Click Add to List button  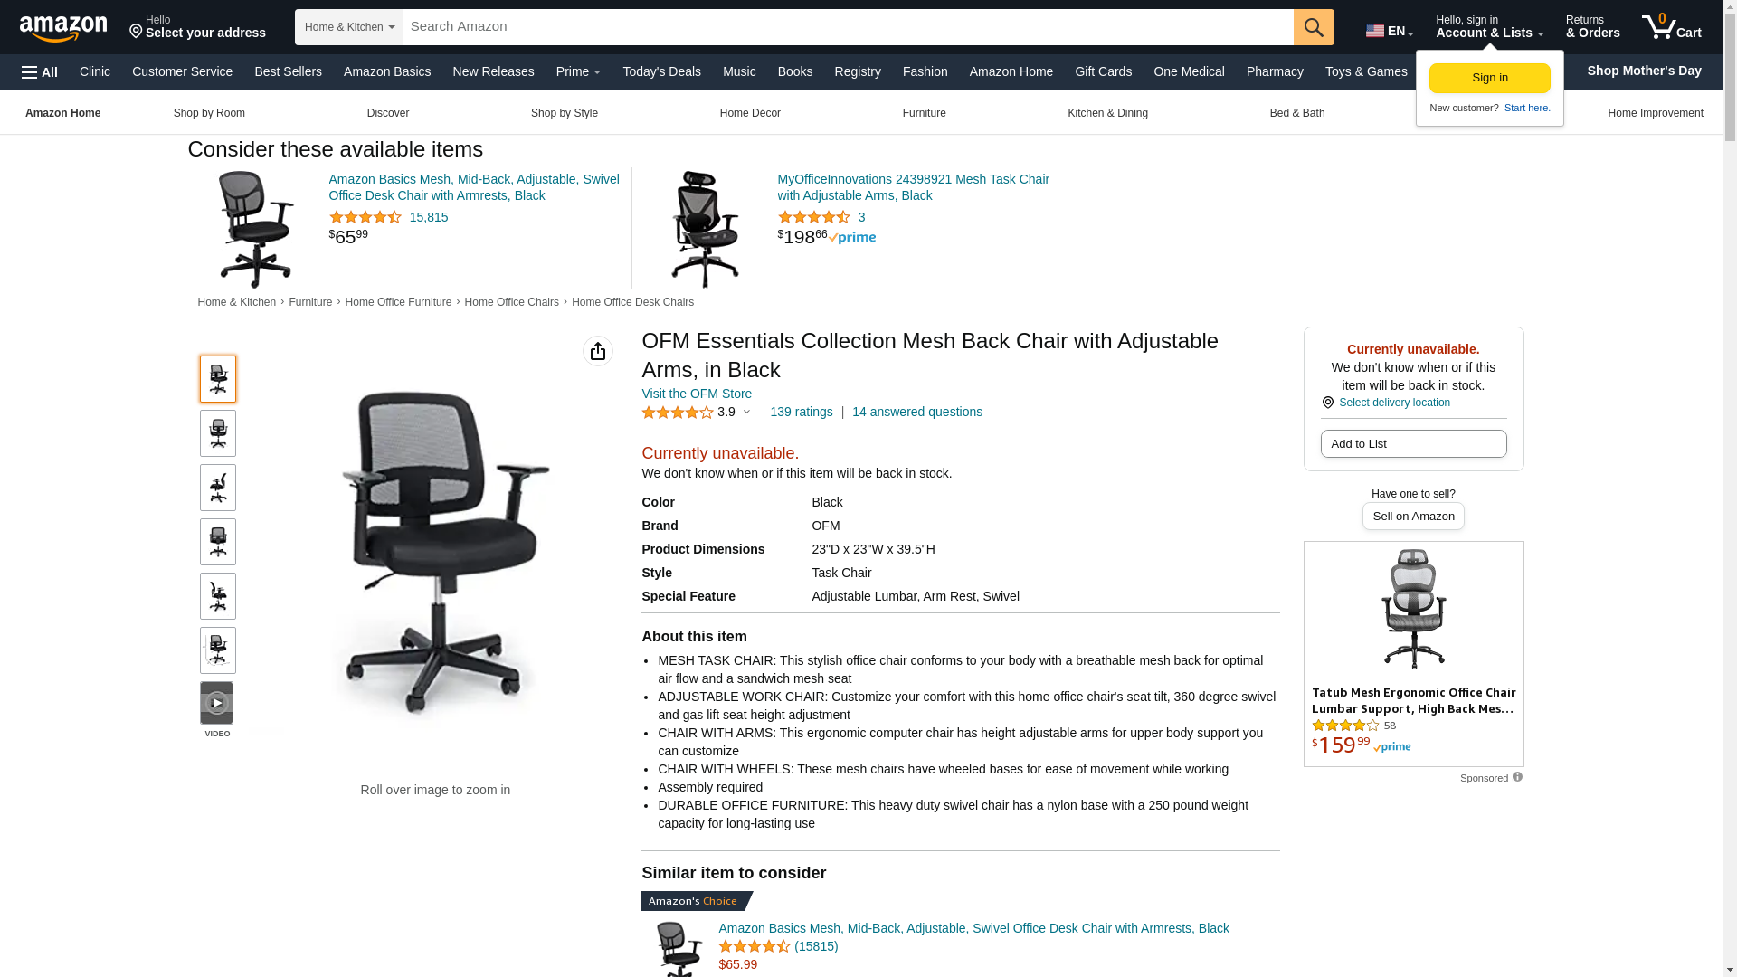1413,444
